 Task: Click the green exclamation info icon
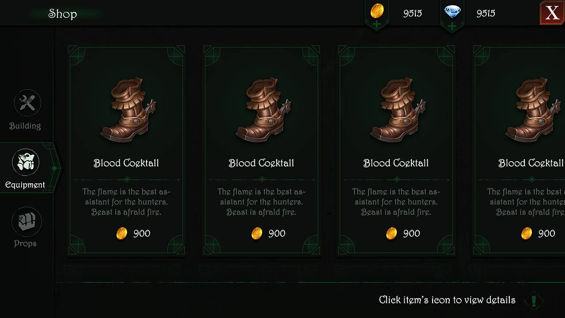coord(534,301)
